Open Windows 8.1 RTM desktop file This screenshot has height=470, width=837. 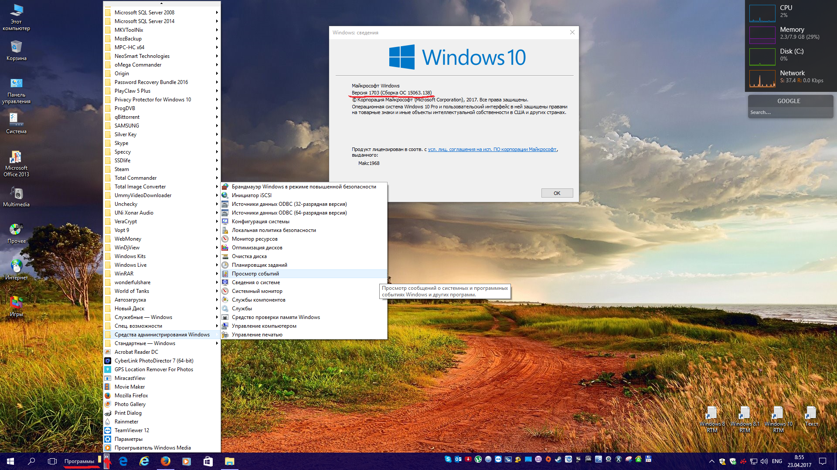pyautogui.click(x=745, y=420)
